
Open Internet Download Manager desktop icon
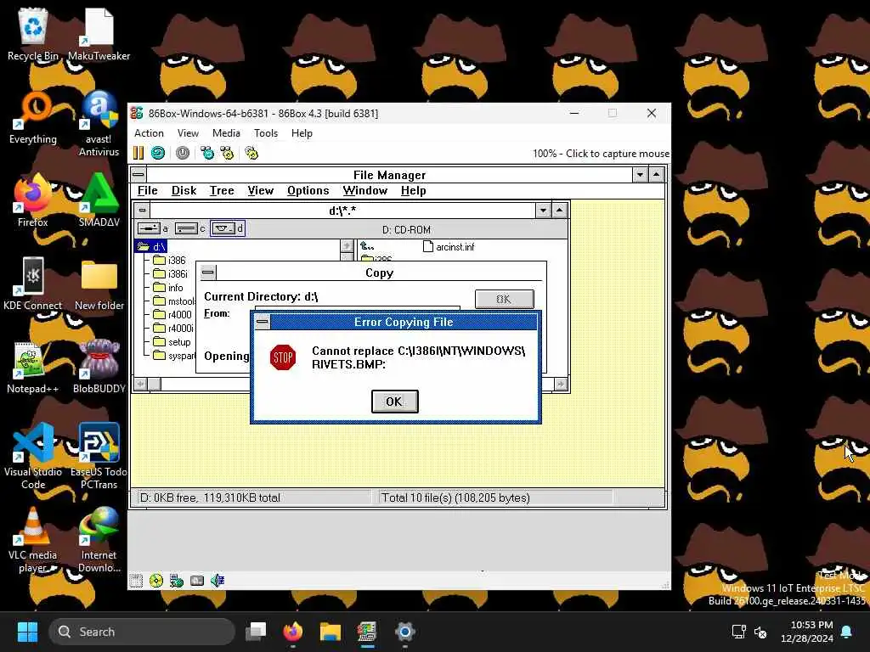click(99, 539)
